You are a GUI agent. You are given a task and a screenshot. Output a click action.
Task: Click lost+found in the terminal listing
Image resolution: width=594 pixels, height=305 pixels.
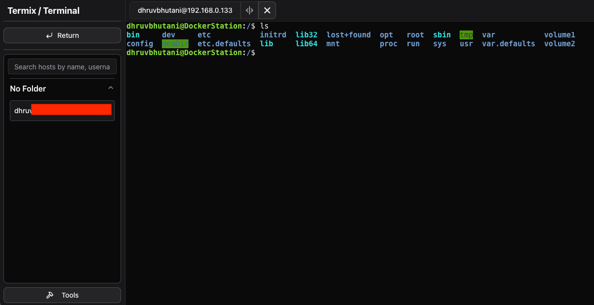point(348,35)
